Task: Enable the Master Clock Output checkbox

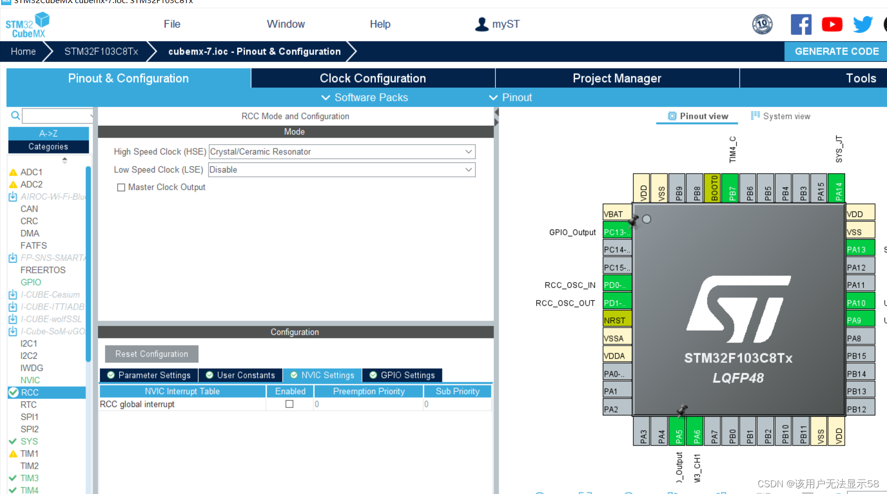Action: point(121,188)
